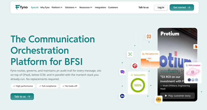Viewport: 207px width, 110px height.
Task: Click the play triangle on customer story
Action: point(166,96)
